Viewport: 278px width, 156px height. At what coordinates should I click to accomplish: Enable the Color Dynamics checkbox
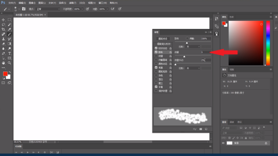pos(156,64)
